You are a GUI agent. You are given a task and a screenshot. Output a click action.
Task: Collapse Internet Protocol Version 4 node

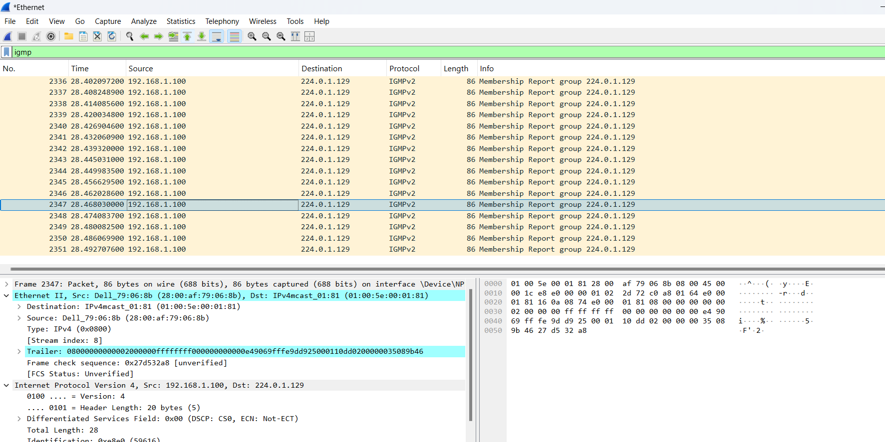pos(6,385)
